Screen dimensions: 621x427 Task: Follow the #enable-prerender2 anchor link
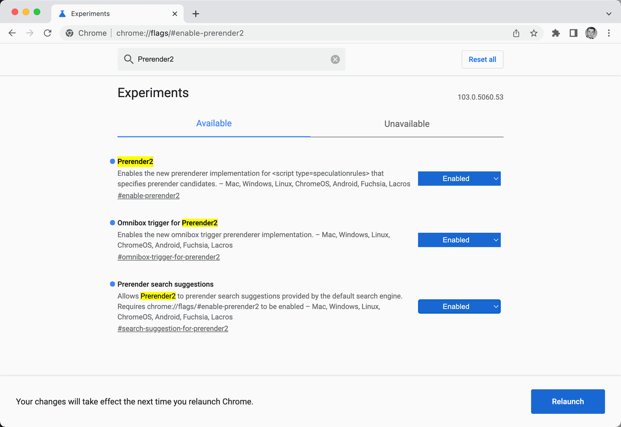coord(149,196)
